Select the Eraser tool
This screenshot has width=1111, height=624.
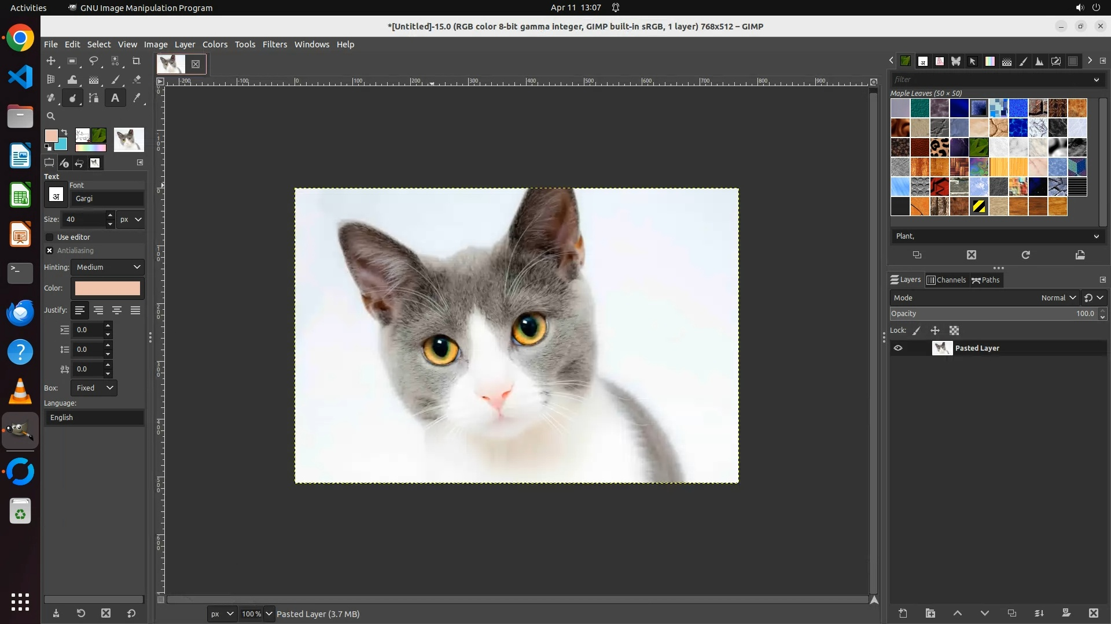137,80
